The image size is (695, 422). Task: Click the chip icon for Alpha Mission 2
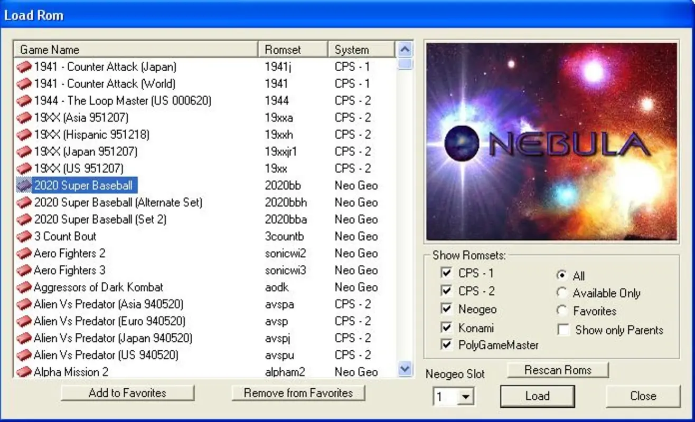pos(24,372)
